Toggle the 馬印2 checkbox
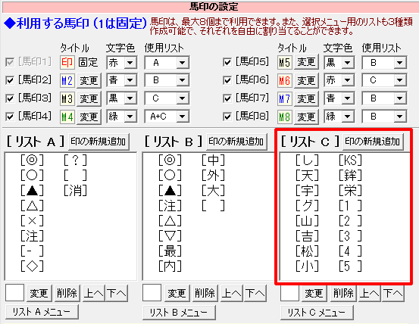This screenshot has height=324, width=419. tap(10, 80)
